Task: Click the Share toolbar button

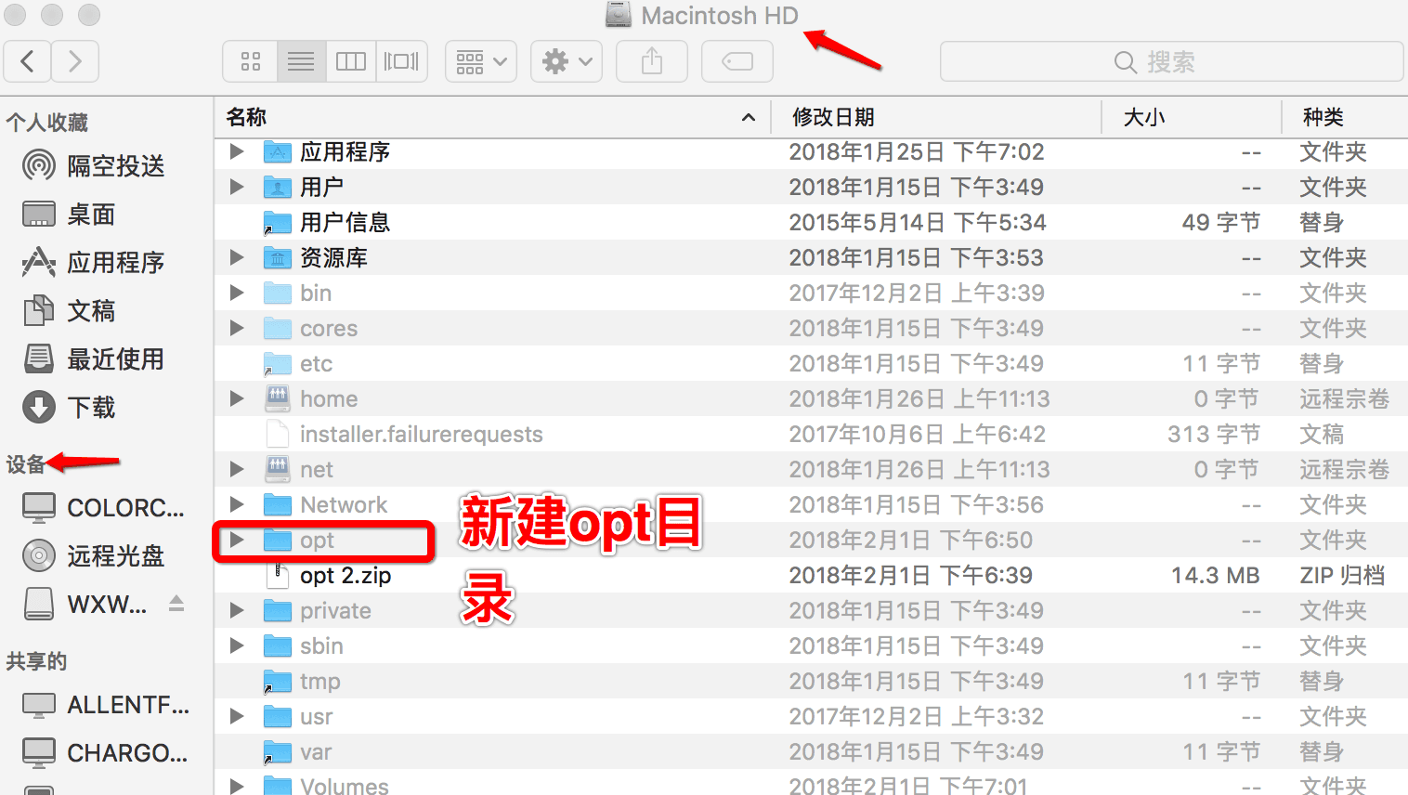Action: [x=652, y=62]
